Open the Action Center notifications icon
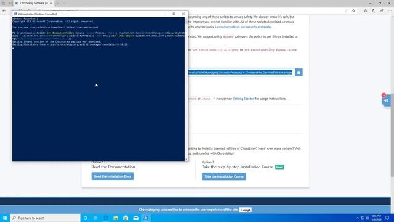The image size is (394, 222). [387, 218]
